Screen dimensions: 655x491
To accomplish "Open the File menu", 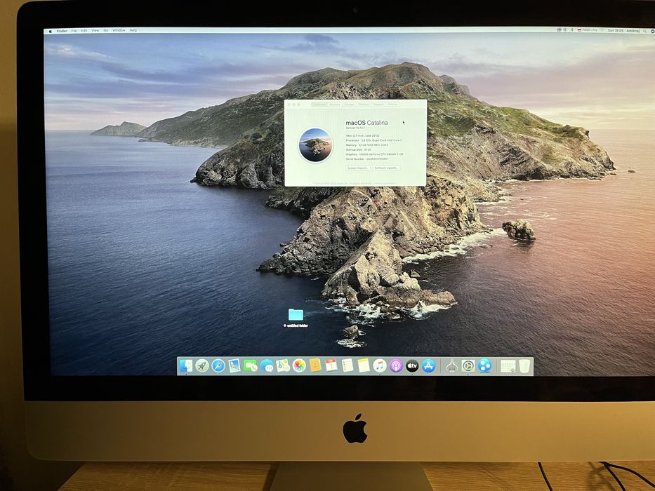I will (x=74, y=31).
